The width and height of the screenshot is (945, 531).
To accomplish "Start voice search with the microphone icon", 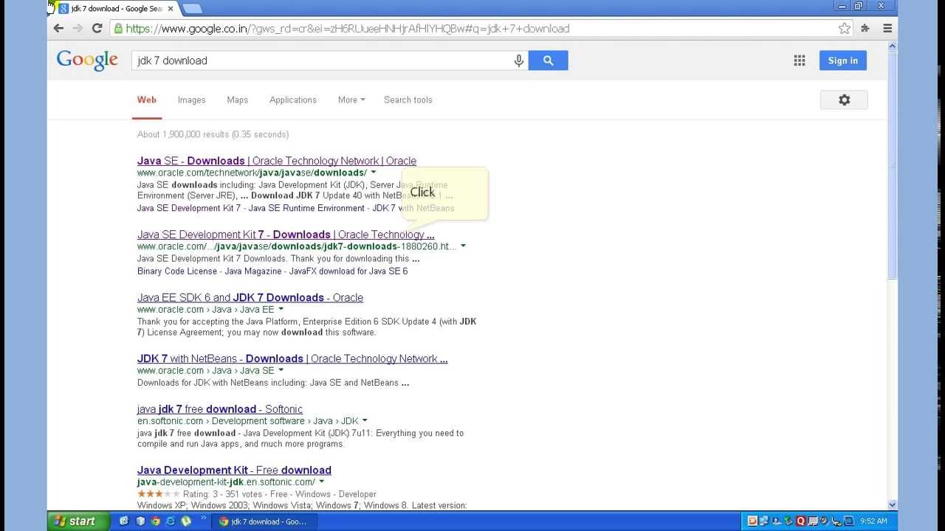I will 519,60.
